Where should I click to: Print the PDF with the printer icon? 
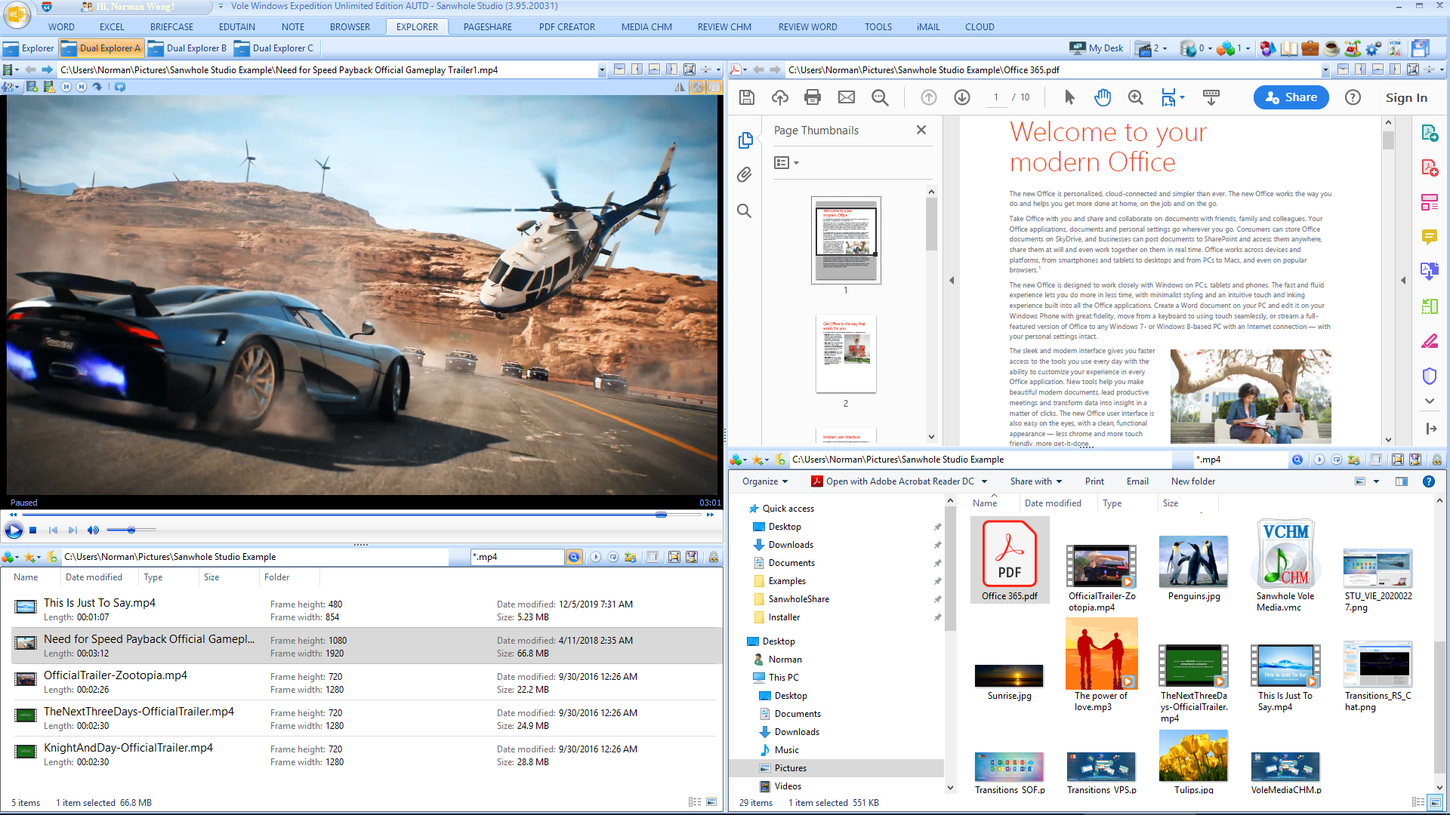tap(813, 97)
